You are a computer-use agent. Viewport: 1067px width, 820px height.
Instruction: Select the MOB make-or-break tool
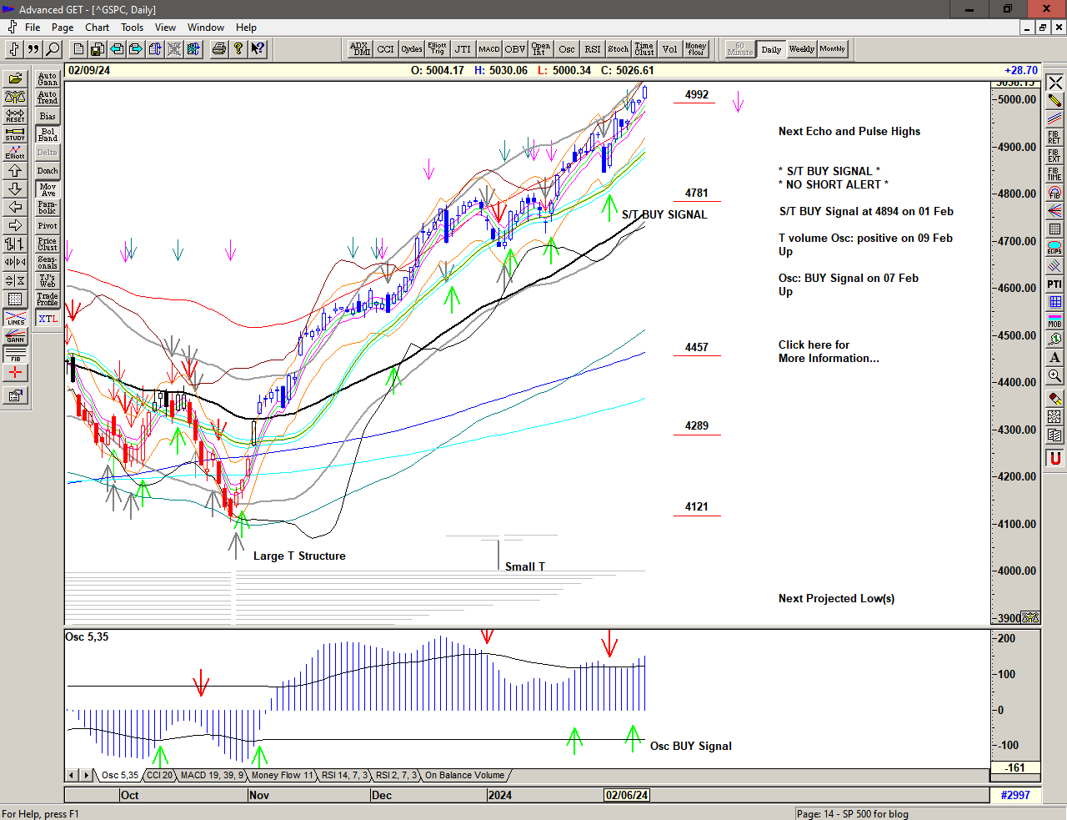1054,321
